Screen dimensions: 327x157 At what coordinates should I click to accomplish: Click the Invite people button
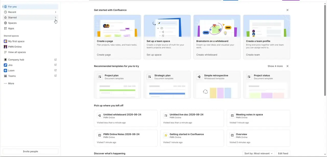[30, 151]
